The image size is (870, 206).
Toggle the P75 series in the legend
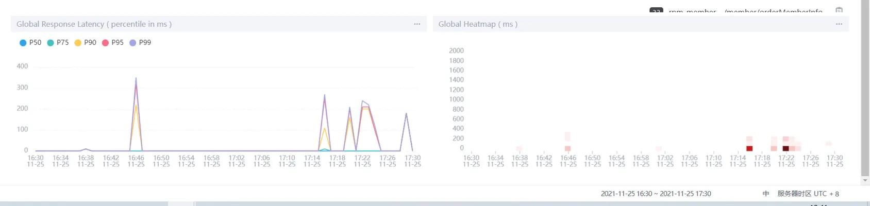click(58, 43)
